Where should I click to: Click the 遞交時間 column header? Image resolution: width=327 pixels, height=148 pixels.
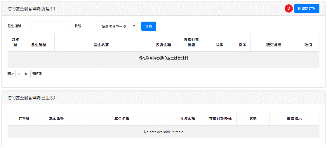[274, 45]
